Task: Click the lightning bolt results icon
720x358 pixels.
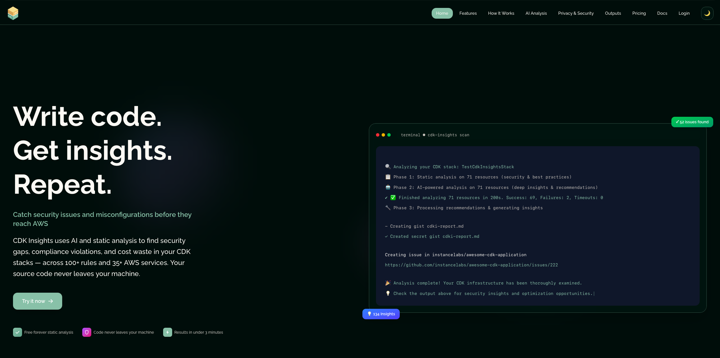Action: pos(168,332)
